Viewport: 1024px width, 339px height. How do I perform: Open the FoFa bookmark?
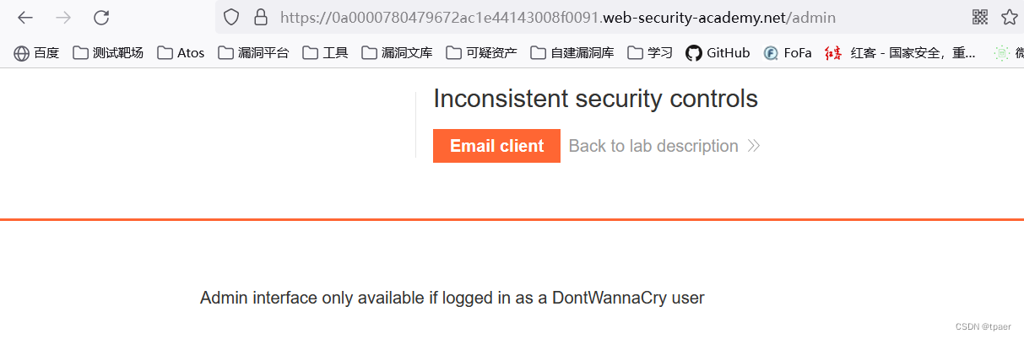point(788,53)
